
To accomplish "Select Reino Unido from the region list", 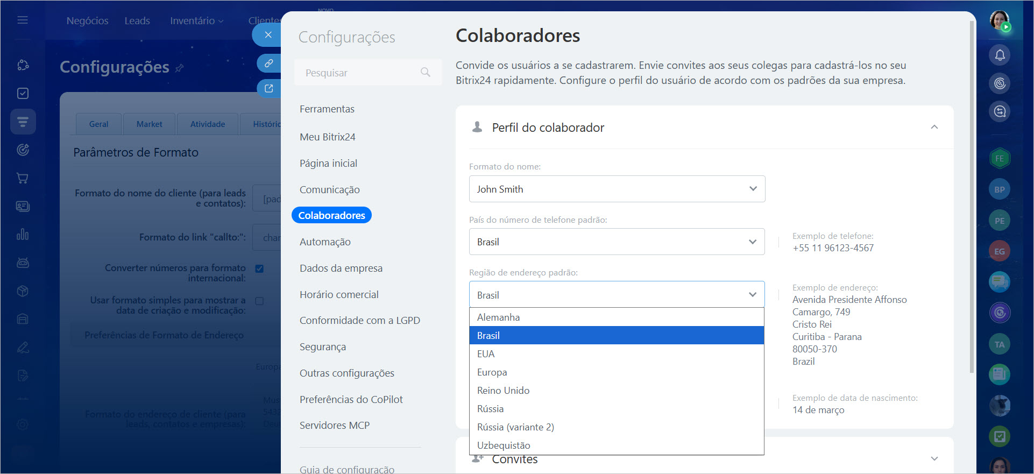I will point(503,391).
